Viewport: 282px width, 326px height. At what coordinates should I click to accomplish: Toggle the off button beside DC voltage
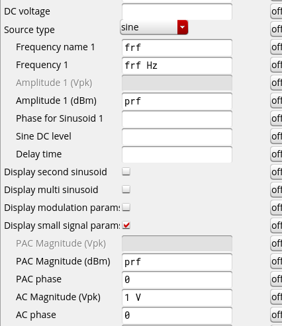tap(276, 11)
